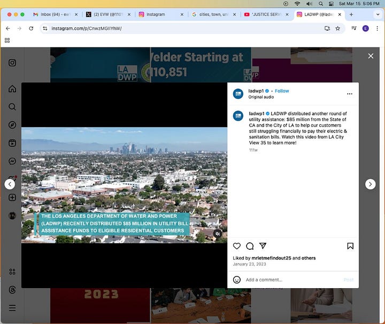Switch to Gmail Inbox tab
385x324 pixels.
click(x=55, y=14)
